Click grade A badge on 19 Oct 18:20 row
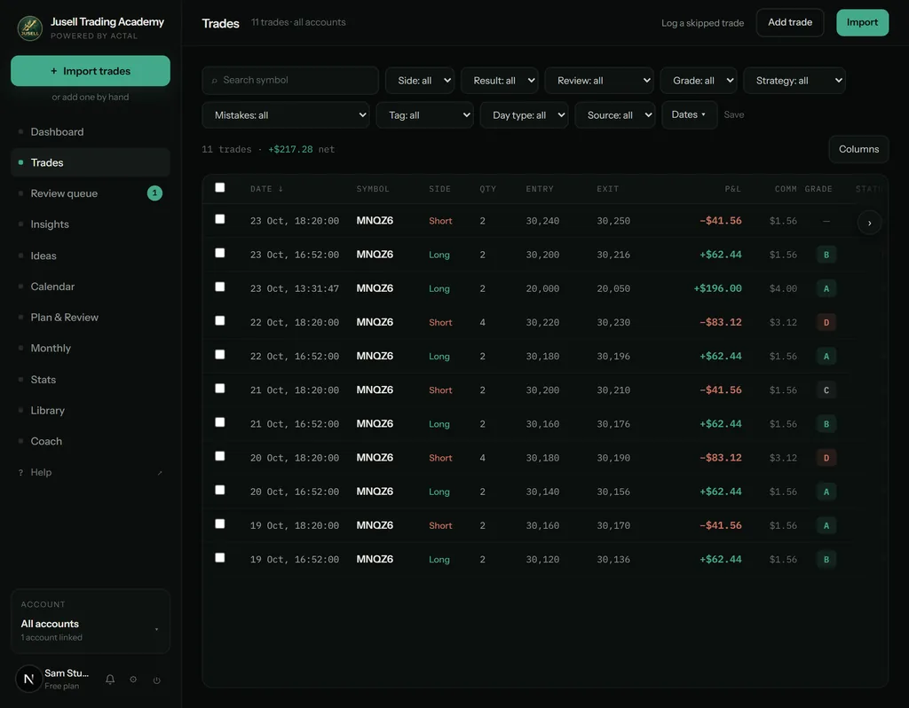Image resolution: width=909 pixels, height=708 pixels. [x=826, y=525]
